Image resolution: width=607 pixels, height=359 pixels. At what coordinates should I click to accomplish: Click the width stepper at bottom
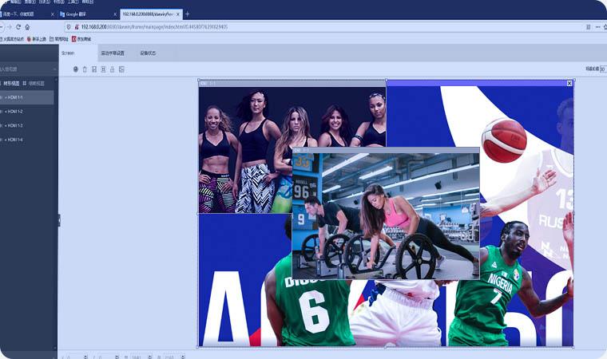150,357
